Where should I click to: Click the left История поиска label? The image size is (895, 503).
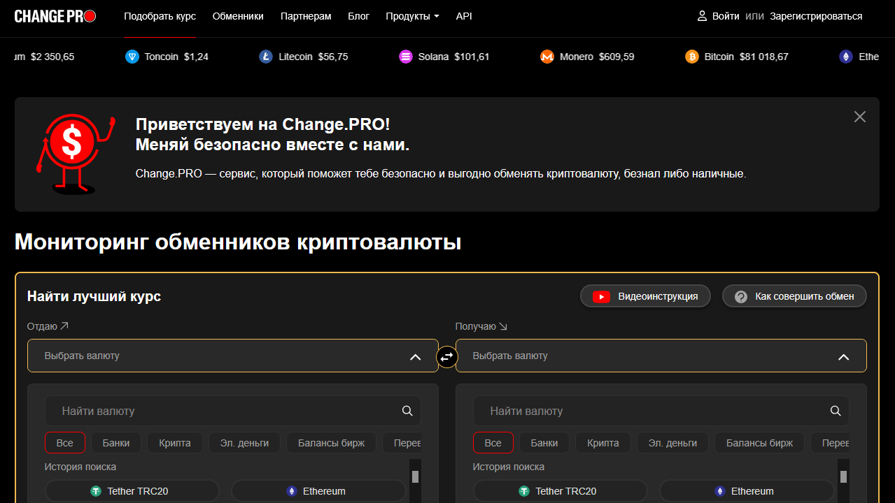point(80,467)
